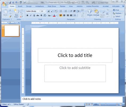
Task: Increase font size with Grow Font
Action: (49, 11)
